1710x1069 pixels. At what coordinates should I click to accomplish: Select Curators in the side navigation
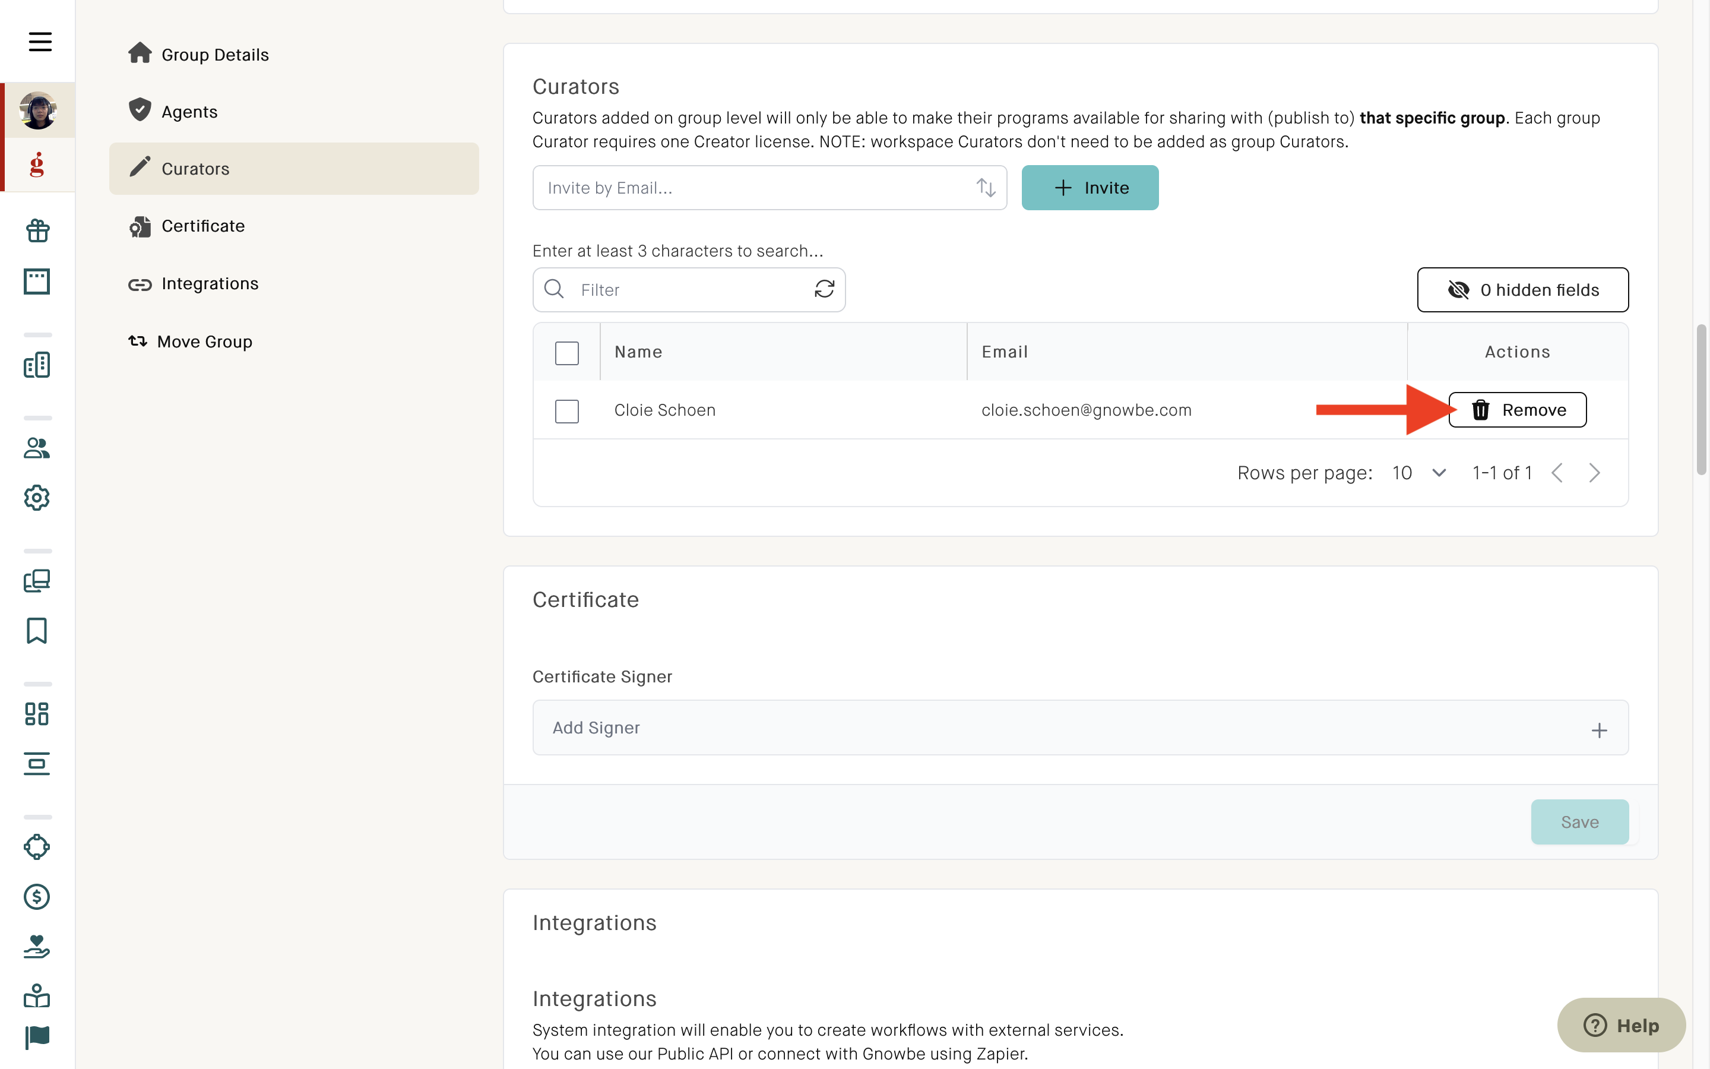coord(294,168)
